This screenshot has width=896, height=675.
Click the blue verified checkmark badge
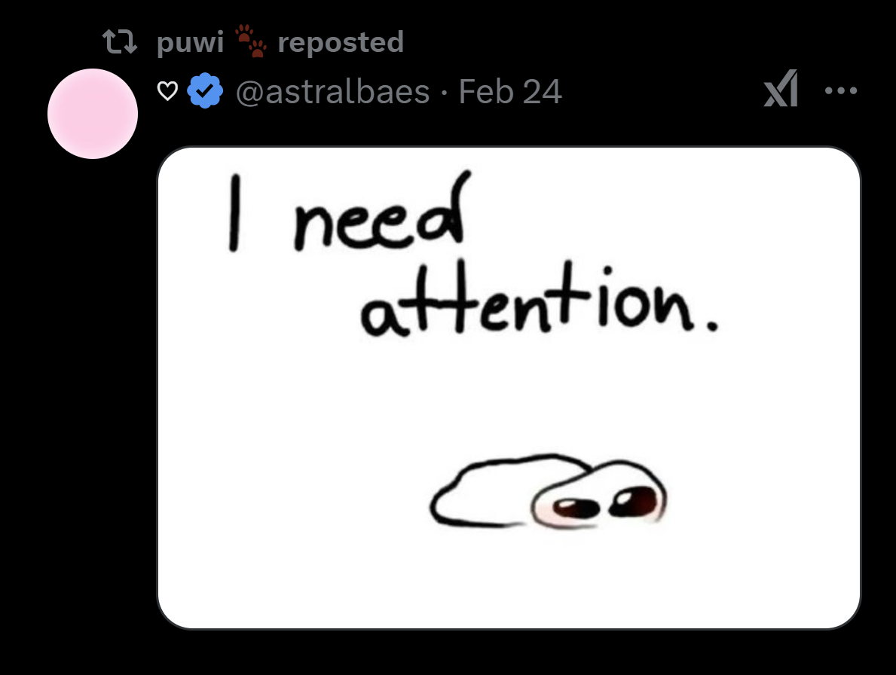(204, 91)
